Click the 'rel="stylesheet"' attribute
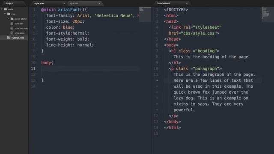 tap(203, 27)
